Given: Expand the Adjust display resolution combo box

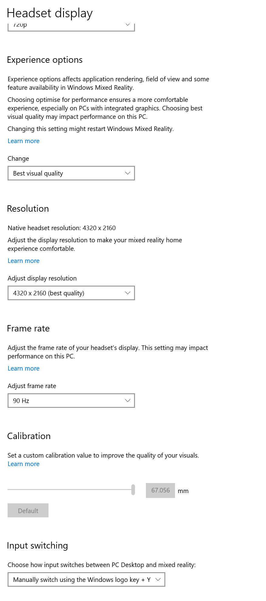Looking at the screenshot, I should click(x=71, y=293).
